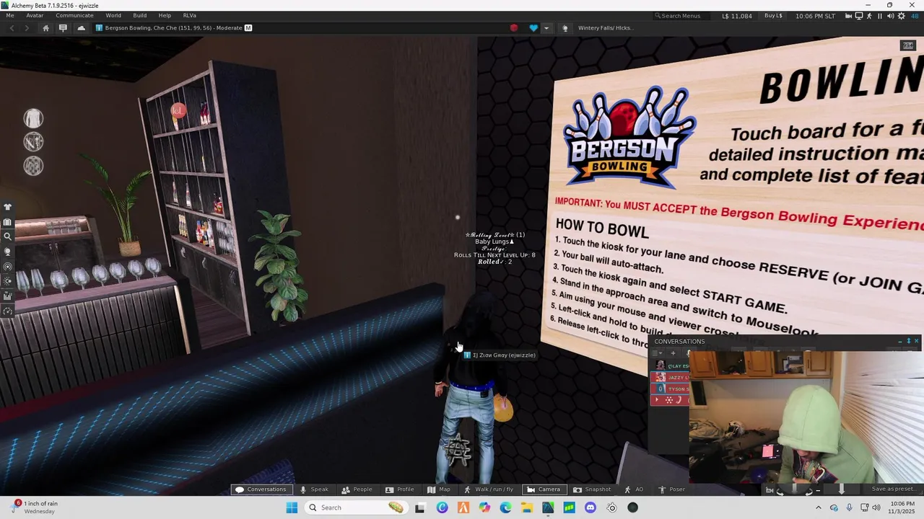Click the monitor display status icon
Image resolution: width=924 pixels, height=519 pixels.
(x=859, y=16)
